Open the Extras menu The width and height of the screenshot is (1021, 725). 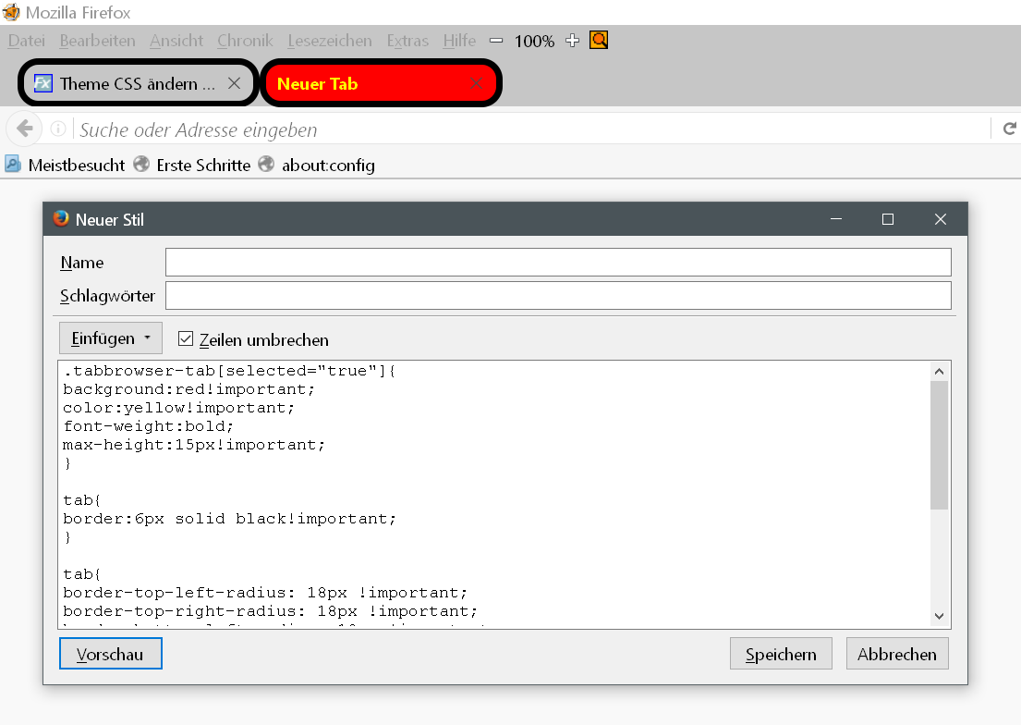point(407,41)
